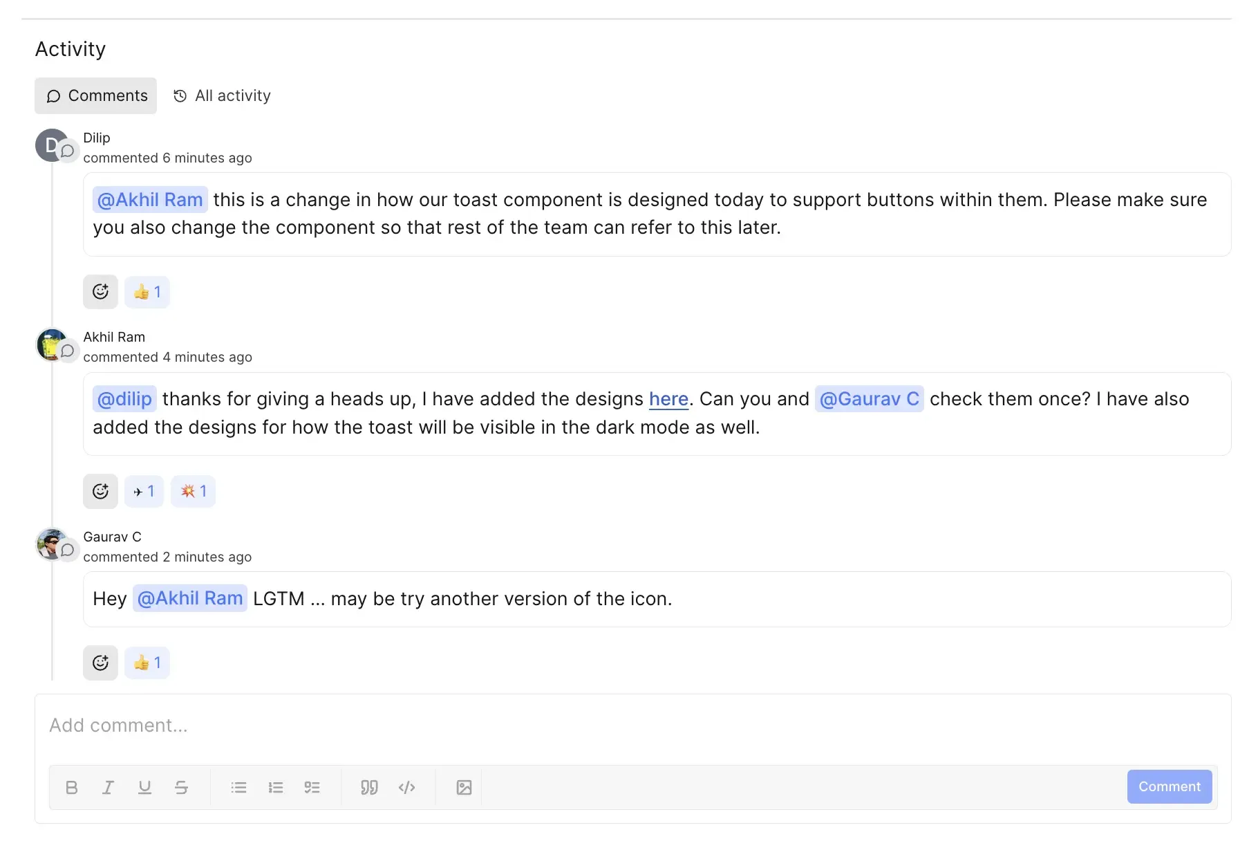This screenshot has width=1258, height=841.
Task: Toggle collision reaction on Akhil Ram's comment
Action: pos(194,491)
